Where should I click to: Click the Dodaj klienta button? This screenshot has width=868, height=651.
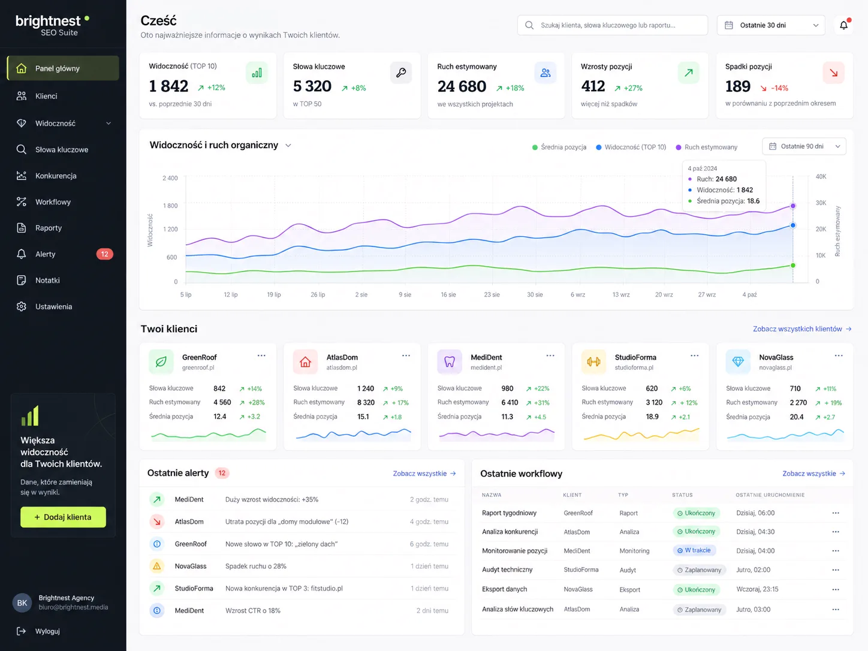pos(63,517)
